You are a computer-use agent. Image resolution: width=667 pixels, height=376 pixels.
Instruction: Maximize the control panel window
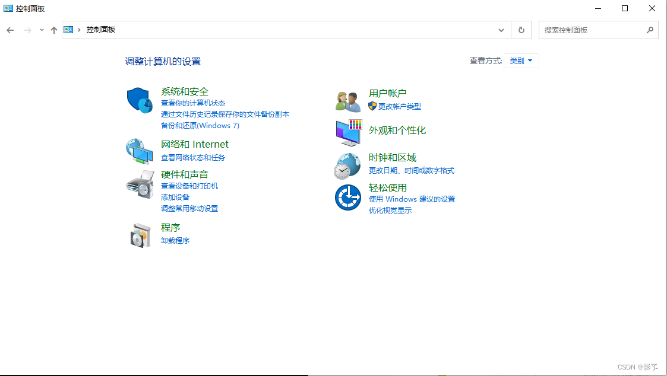(x=625, y=8)
